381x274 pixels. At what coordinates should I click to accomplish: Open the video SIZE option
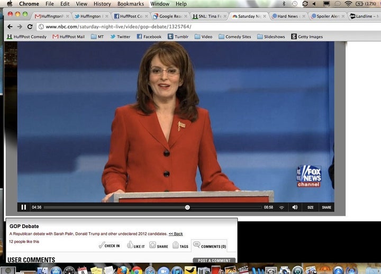(x=310, y=207)
